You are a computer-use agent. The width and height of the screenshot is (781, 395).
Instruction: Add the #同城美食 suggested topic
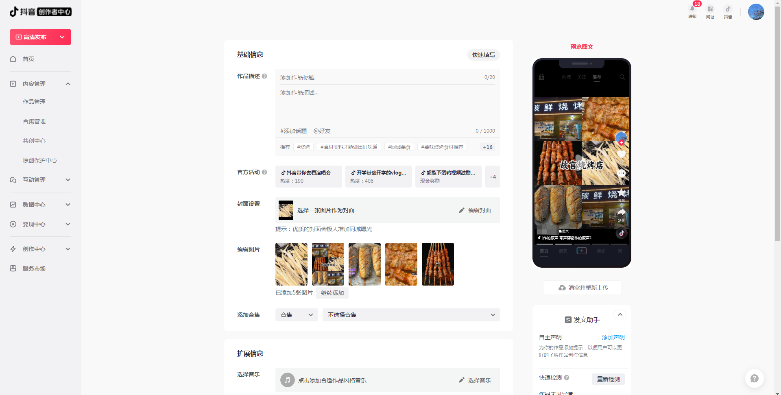(399, 147)
